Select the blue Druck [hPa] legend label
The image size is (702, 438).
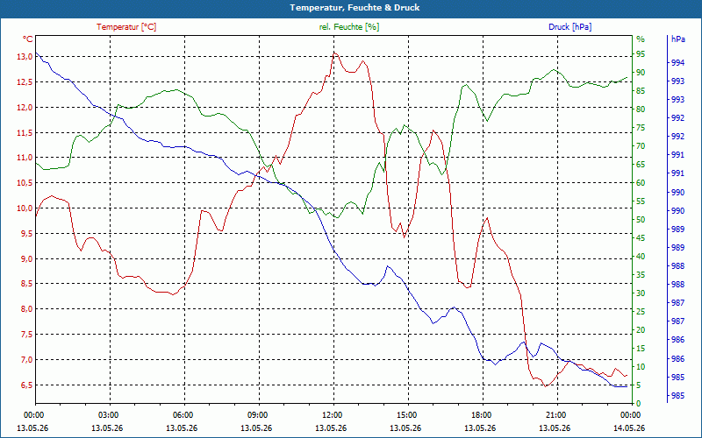click(569, 27)
